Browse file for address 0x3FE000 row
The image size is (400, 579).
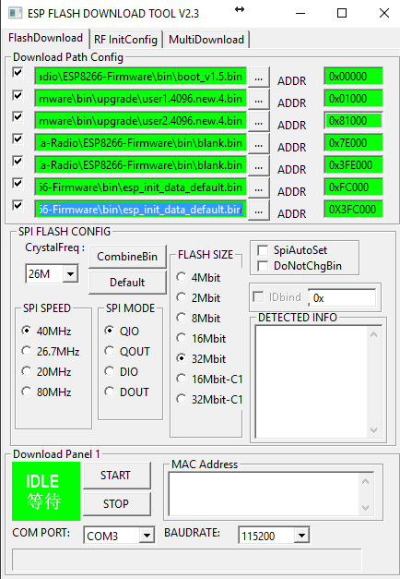click(x=259, y=166)
